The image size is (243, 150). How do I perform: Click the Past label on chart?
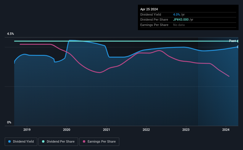[232, 41]
